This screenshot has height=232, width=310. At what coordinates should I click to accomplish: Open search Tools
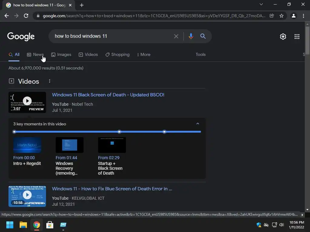pos(200,55)
